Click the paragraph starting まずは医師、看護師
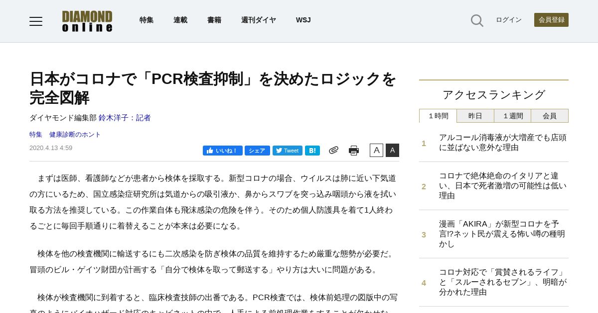This screenshot has height=313, width=598. click(x=213, y=202)
